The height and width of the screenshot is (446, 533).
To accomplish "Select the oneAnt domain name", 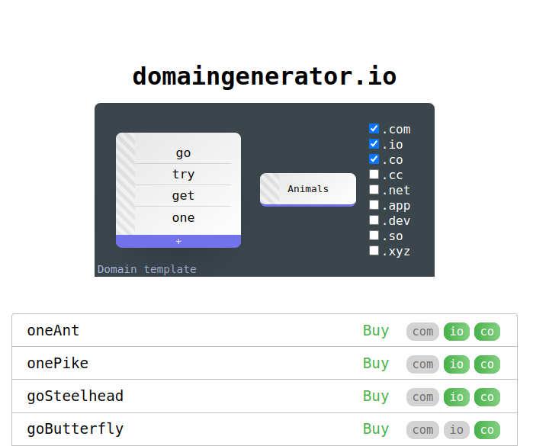I will click(53, 330).
